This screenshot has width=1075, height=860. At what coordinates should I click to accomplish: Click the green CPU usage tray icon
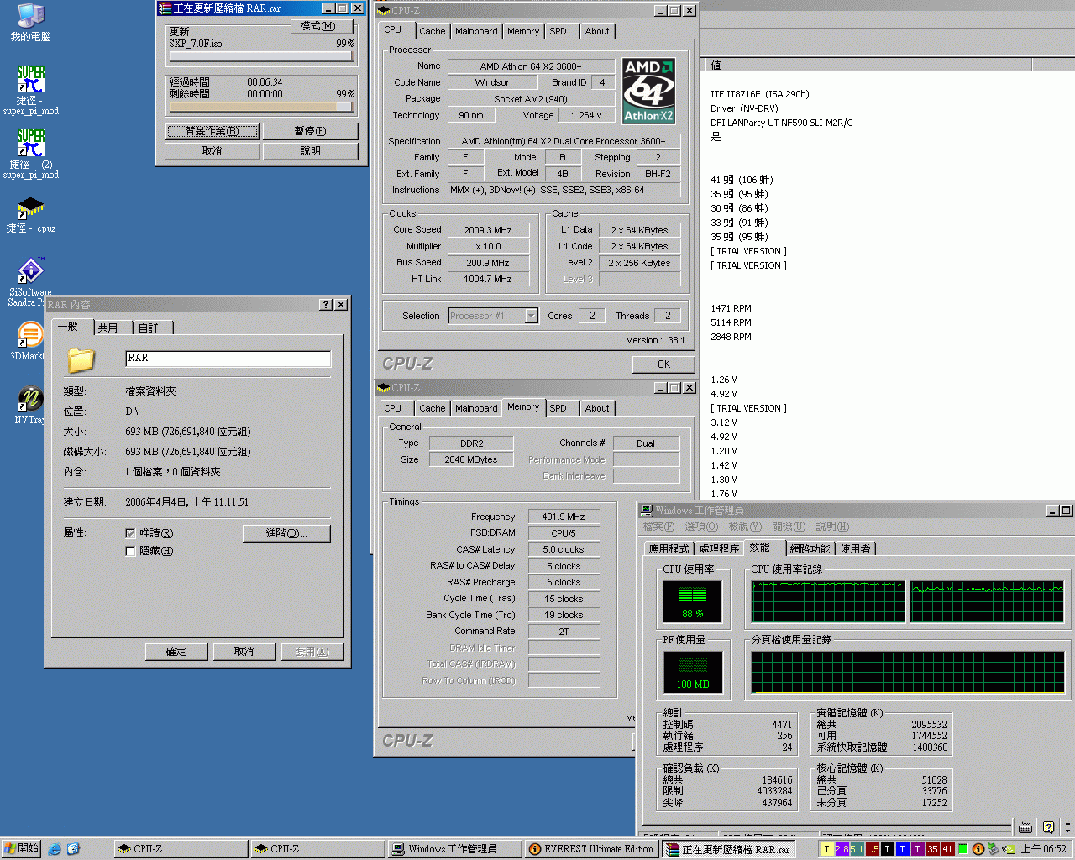962,849
